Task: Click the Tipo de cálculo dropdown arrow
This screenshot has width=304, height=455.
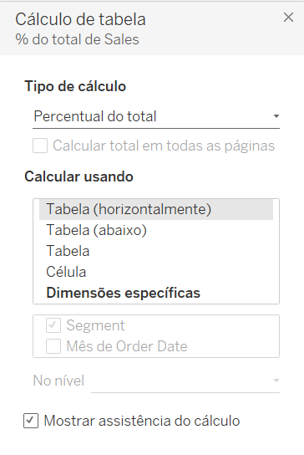Action: tap(276, 116)
